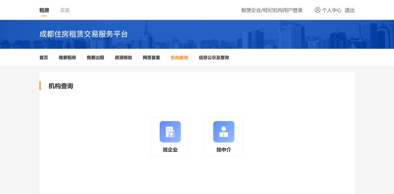Click the 找企业 label text
This screenshot has width=394, height=194.
pos(170,150)
